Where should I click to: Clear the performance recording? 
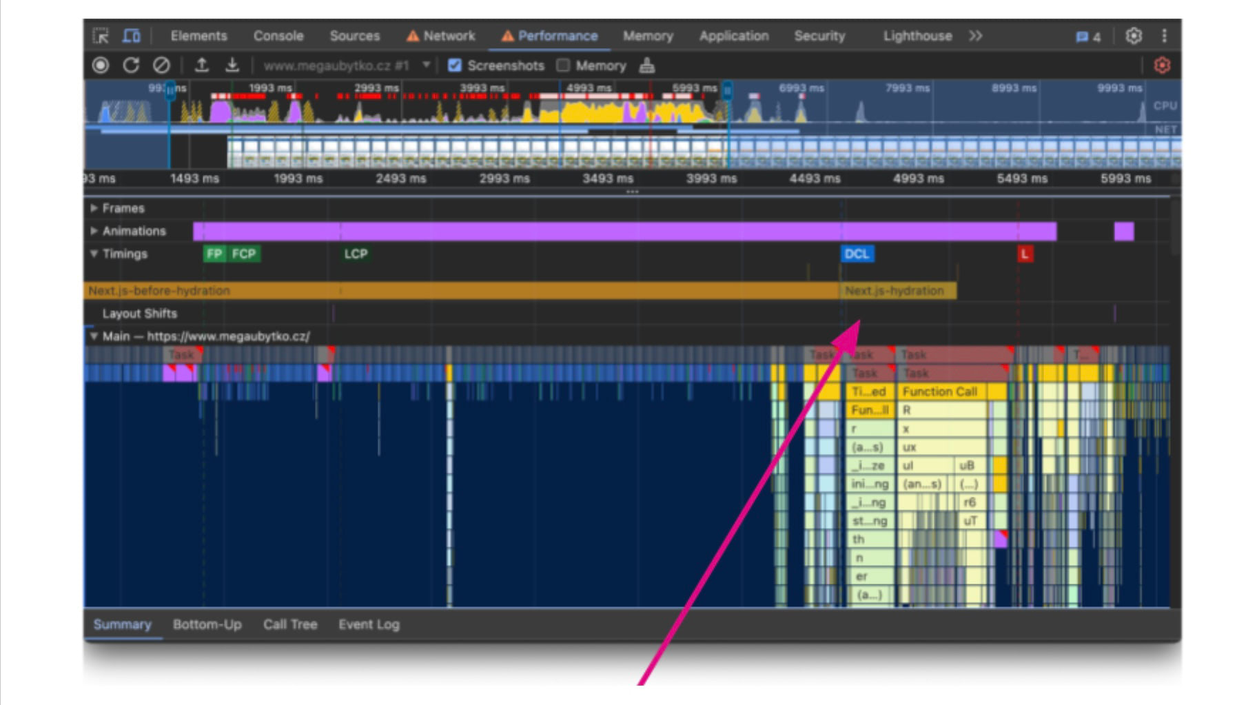coord(161,65)
